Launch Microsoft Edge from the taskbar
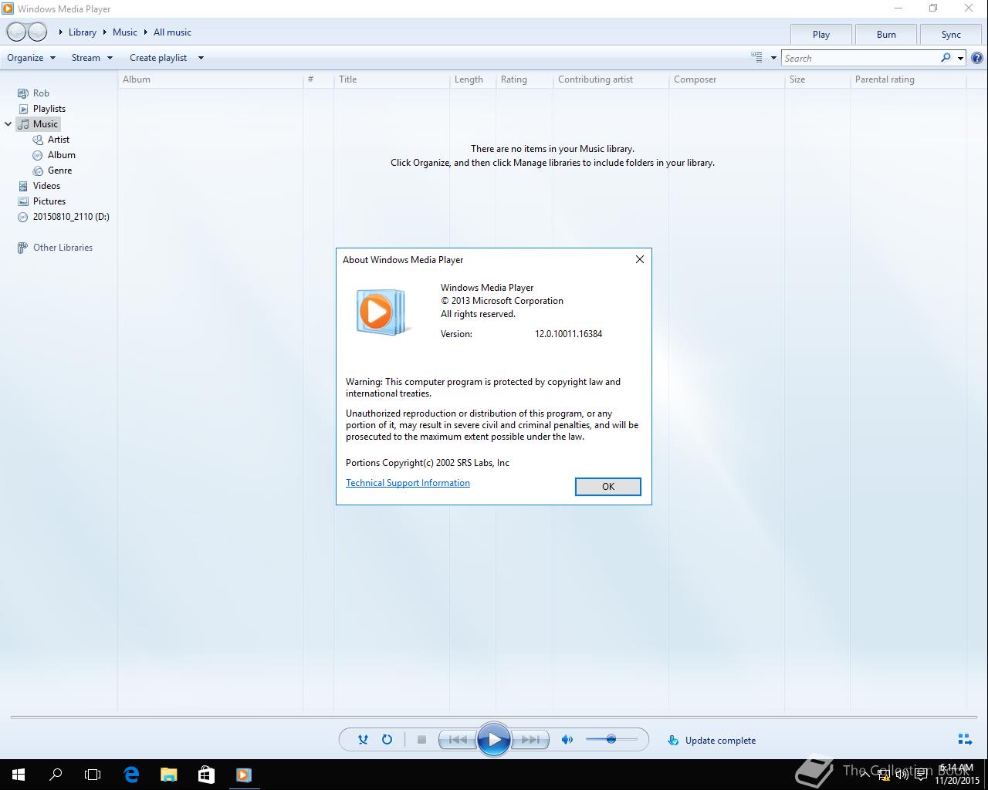This screenshot has width=988, height=790. (x=131, y=775)
